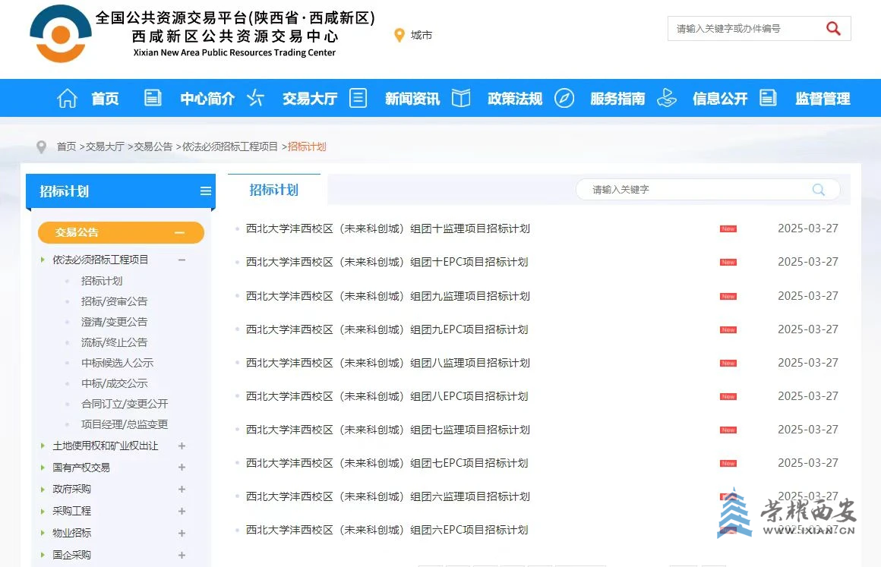
Task: Click the list icon beside 新闻资讯
Action: click(358, 98)
